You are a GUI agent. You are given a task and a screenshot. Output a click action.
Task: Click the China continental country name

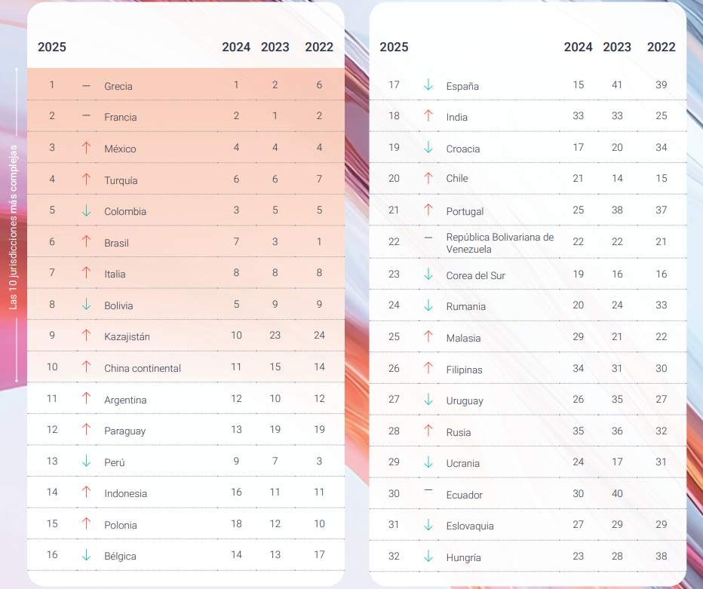(143, 368)
